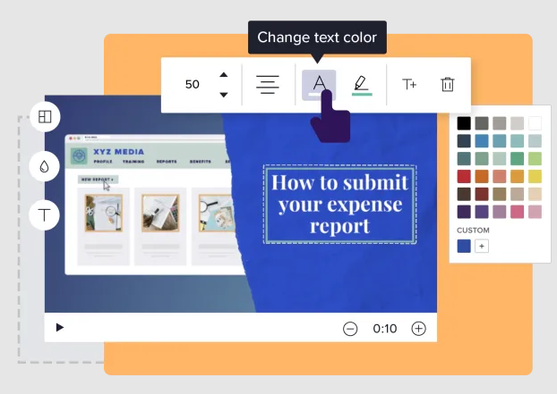
Task: Click the REPORTS tab in XYZ Media page
Action: pos(167,162)
